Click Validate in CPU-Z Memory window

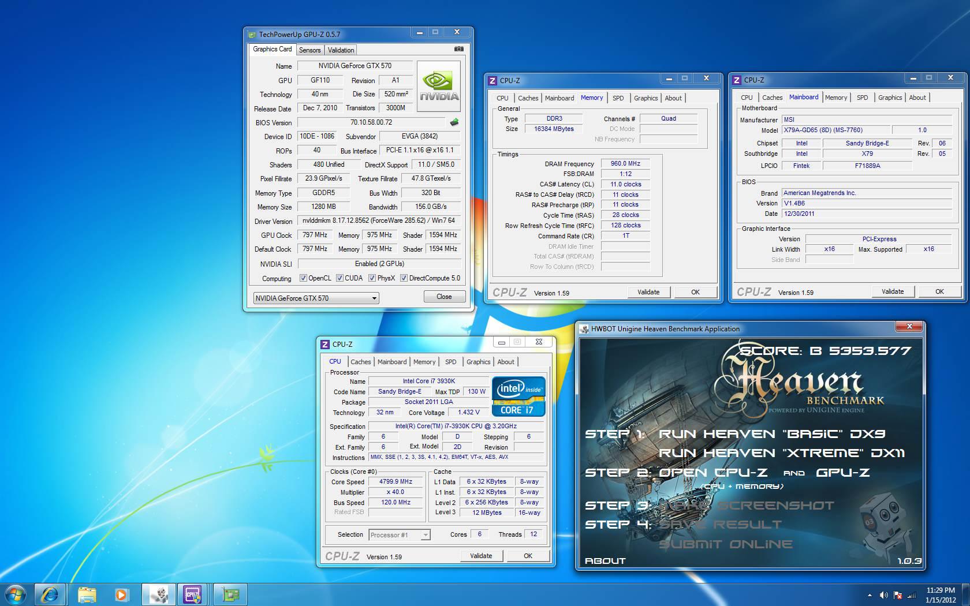(x=648, y=292)
